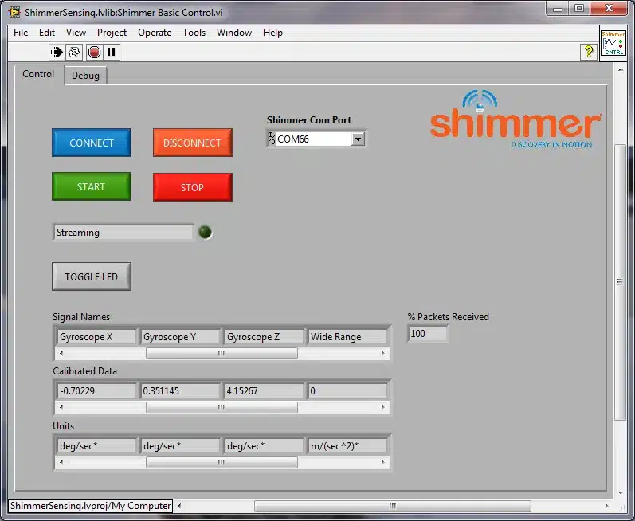
Task: Click the Shimmer logo image
Action: tap(515, 119)
